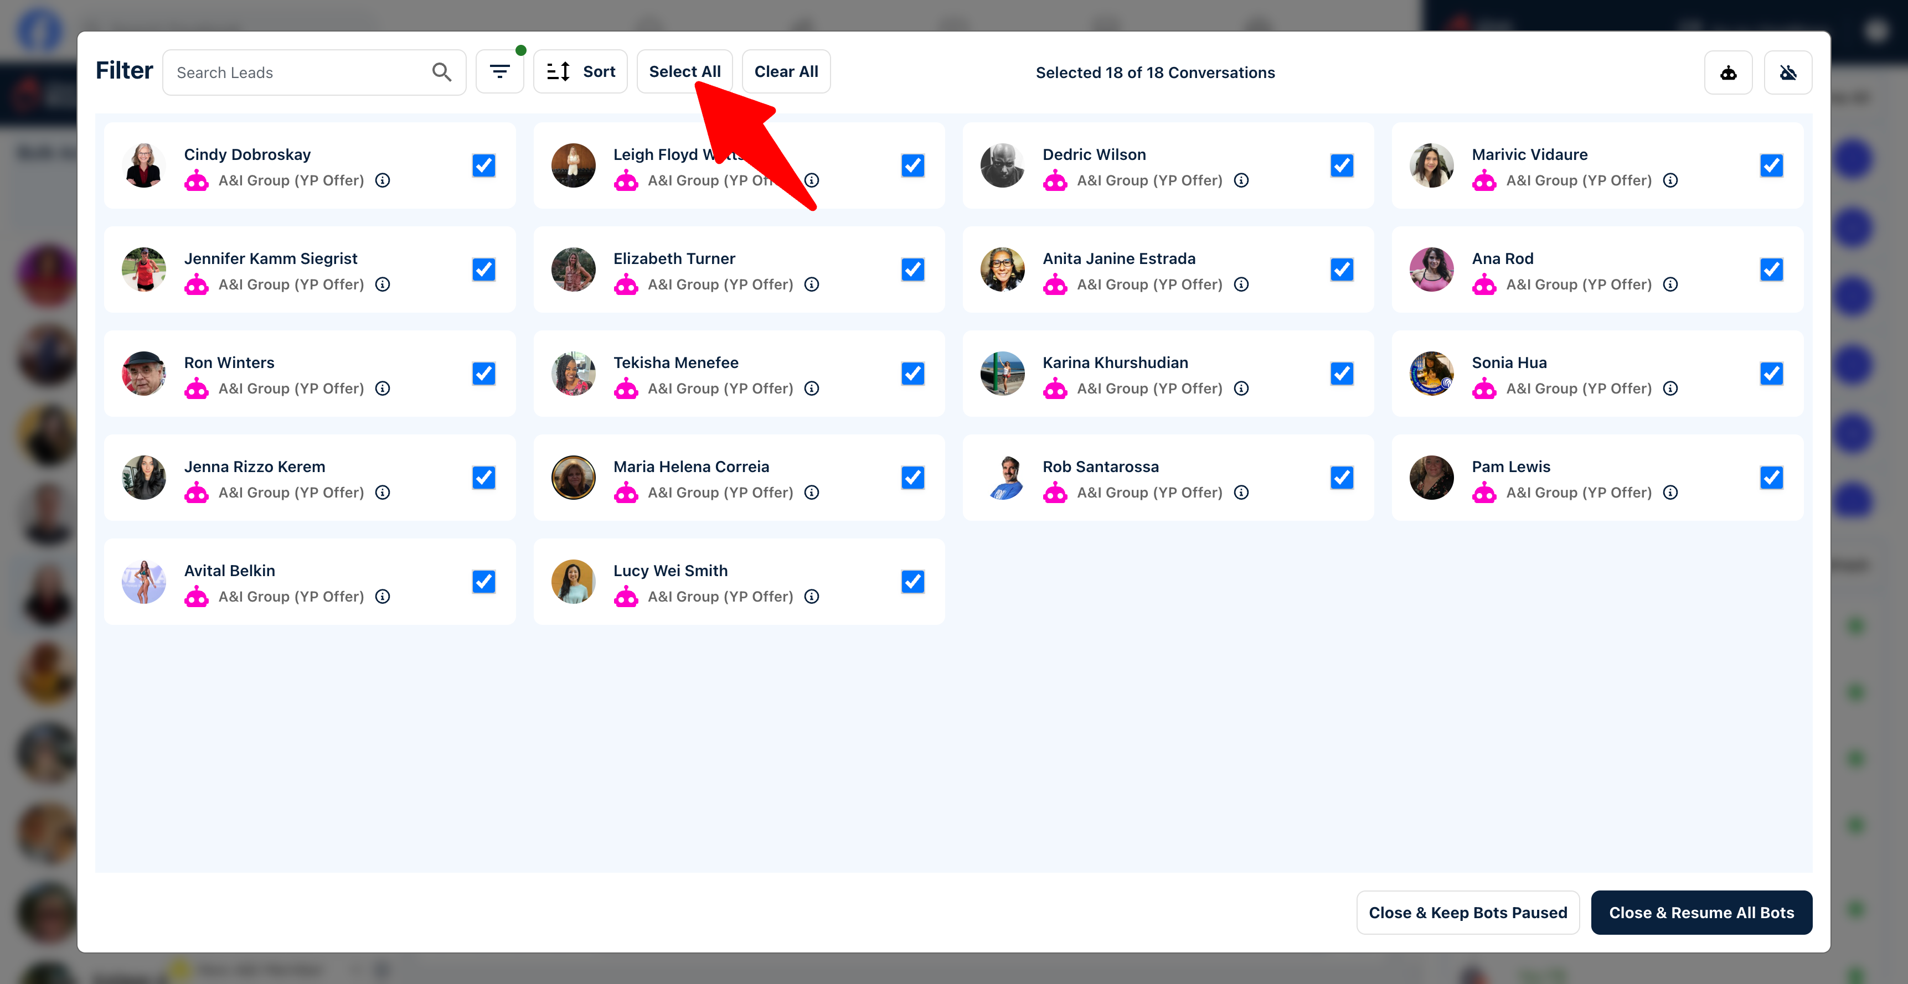Click the bot enable icon top right
Viewport: 1908px width, 984px height.
(x=1727, y=72)
